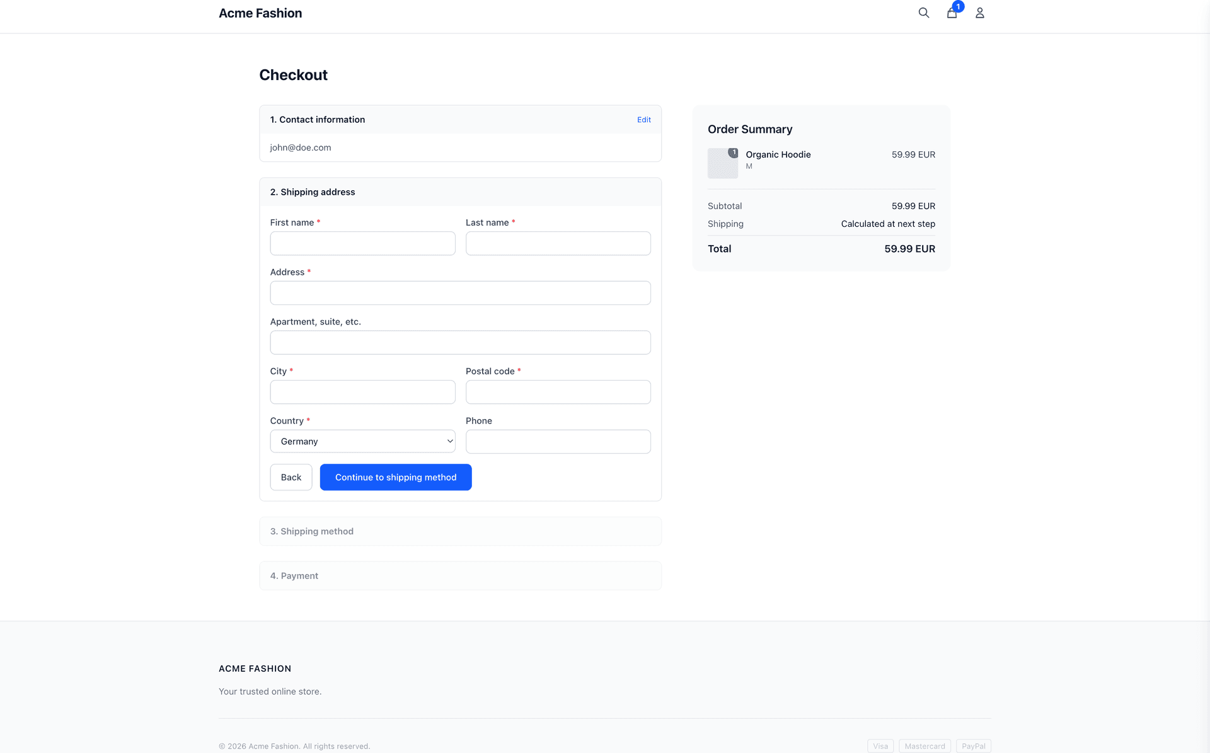Viewport: 1210px width, 753px height.
Task: Click the Back button
Action: pyautogui.click(x=291, y=477)
